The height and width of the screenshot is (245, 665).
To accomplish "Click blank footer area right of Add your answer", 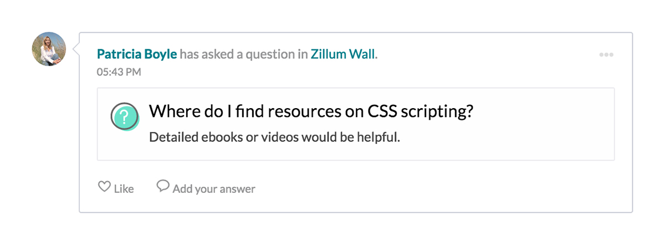I will click(x=443, y=188).
